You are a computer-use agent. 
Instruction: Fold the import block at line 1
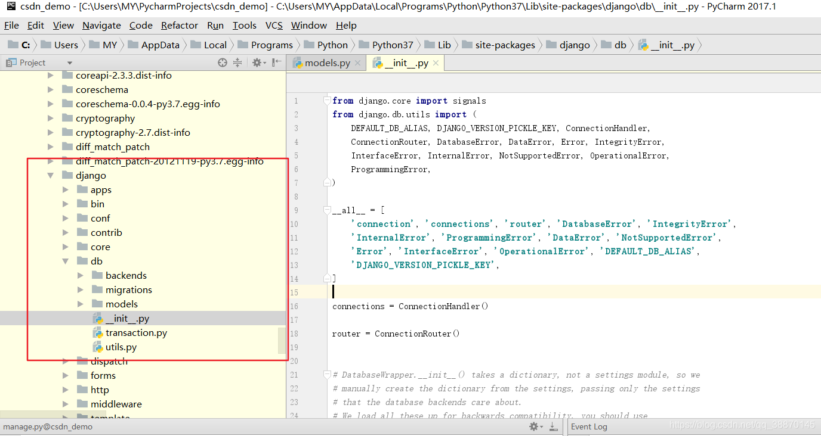click(326, 100)
